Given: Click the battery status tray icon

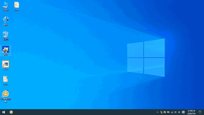Looking at the screenshot, I should (x=168, y=112).
